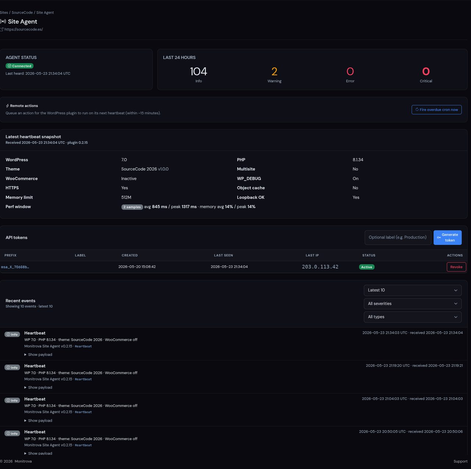471x469 pixels.
Task: Click the WP_DEBUG On value
Action: coord(355,179)
